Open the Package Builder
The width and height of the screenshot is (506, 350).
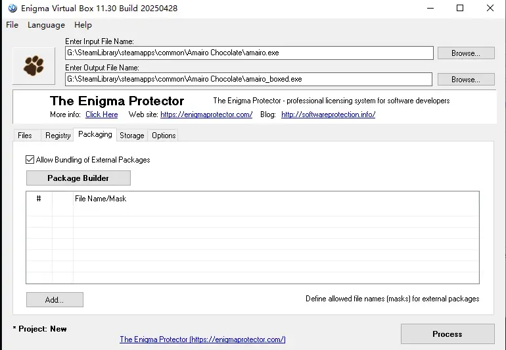pos(78,178)
